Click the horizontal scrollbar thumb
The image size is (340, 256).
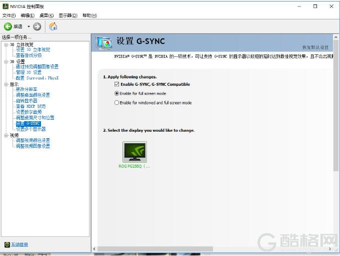click(155, 249)
